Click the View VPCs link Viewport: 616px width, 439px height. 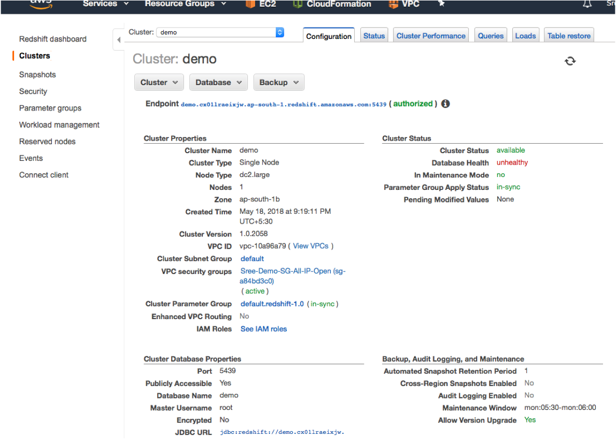(311, 246)
